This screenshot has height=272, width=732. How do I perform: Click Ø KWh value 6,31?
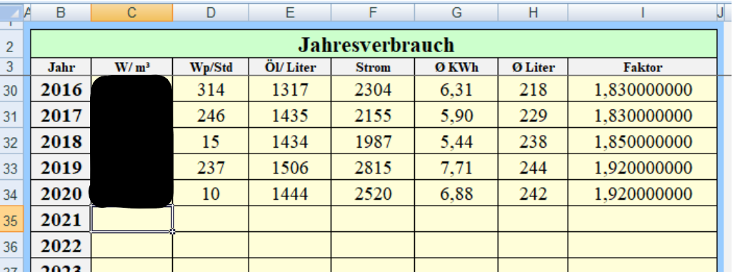click(x=456, y=89)
